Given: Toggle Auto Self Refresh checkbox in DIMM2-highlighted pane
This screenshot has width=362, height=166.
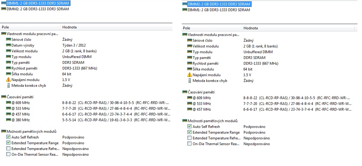Looking at the screenshot, I should [x=190, y=127].
